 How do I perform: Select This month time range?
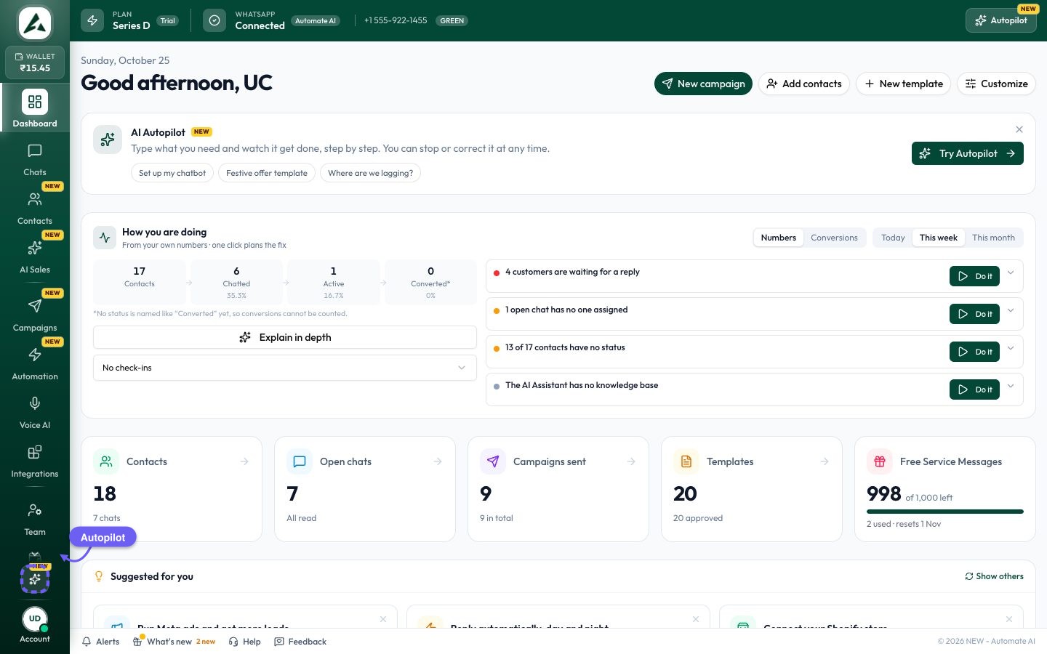click(993, 238)
